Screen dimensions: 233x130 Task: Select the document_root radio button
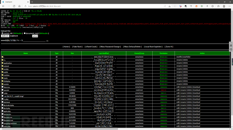(25, 33)
